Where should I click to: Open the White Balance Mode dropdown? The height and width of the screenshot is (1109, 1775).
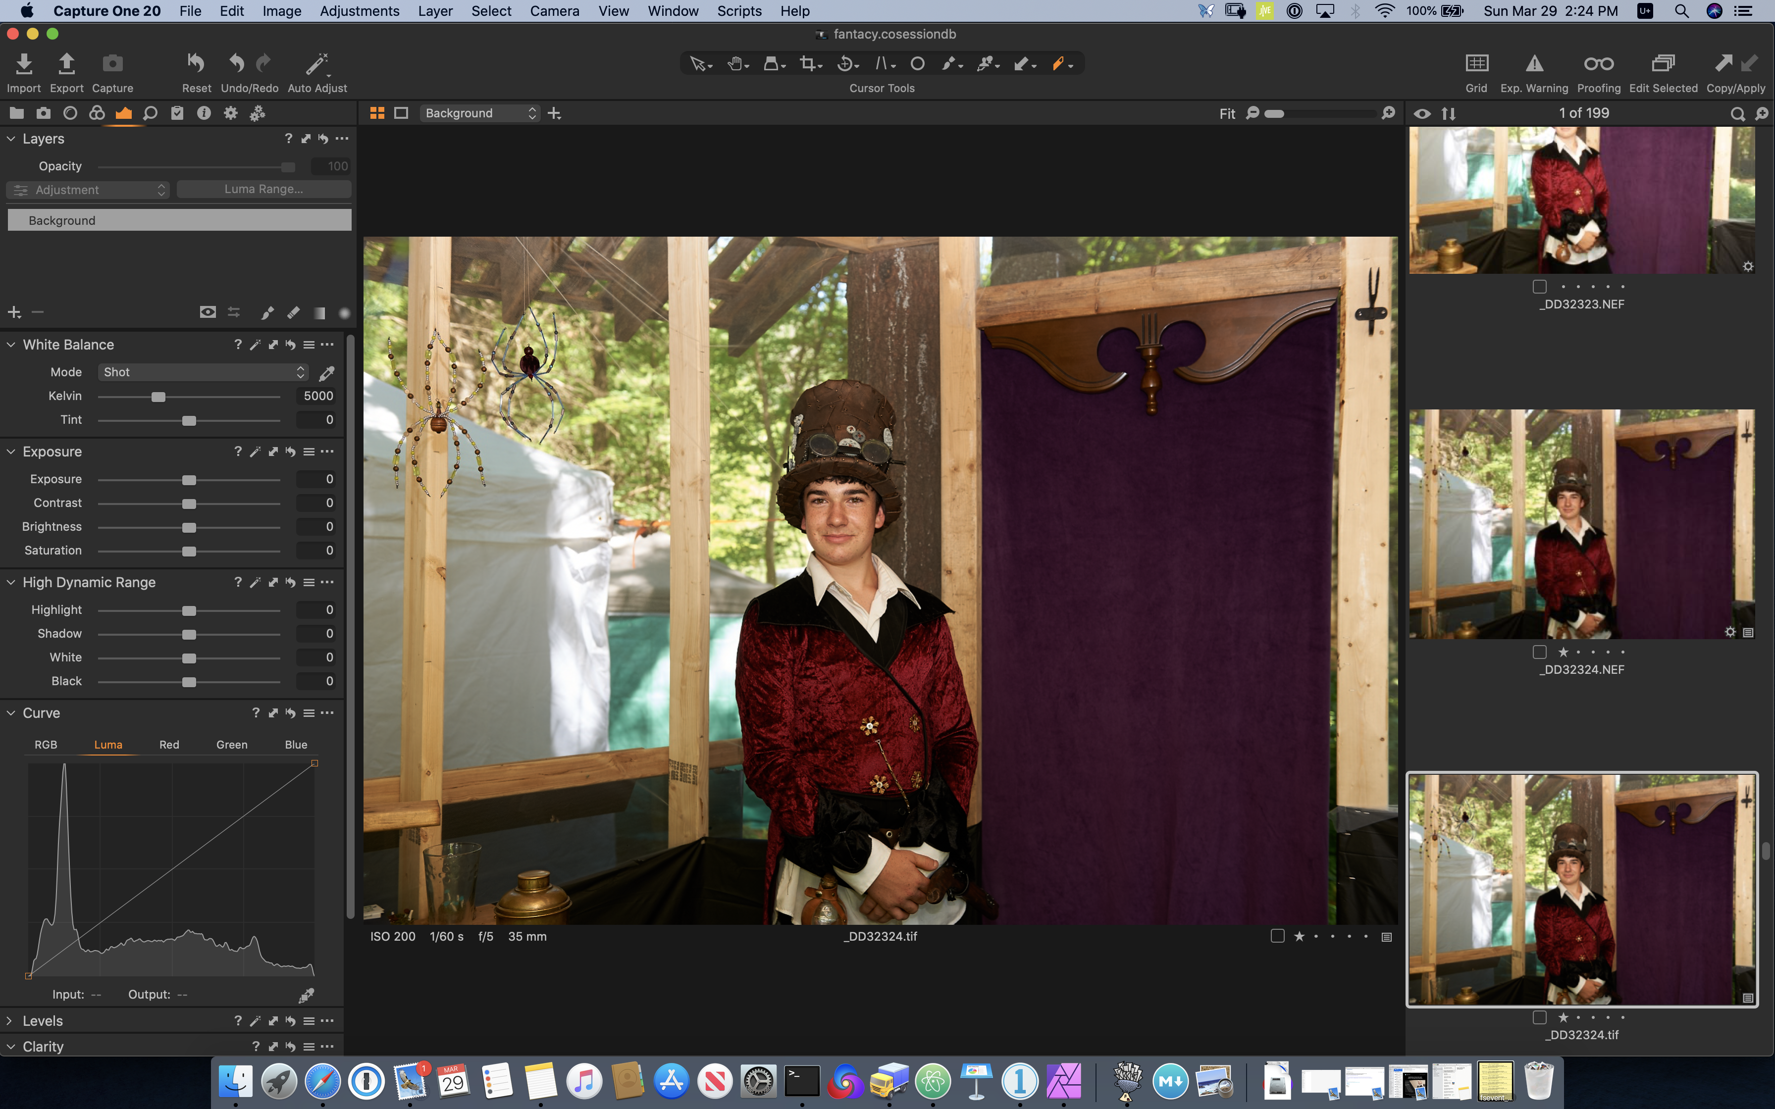coord(203,373)
